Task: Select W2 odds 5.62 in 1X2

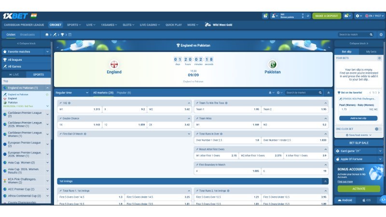Action: (169, 109)
